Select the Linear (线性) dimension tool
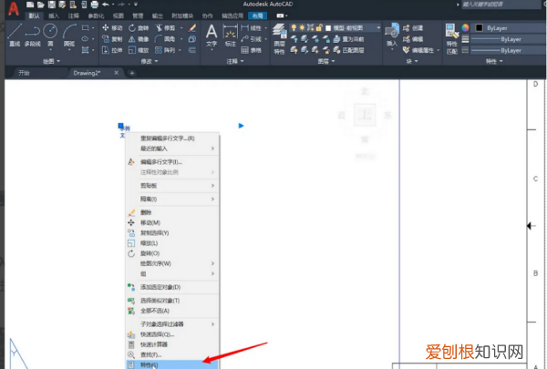 click(251, 28)
